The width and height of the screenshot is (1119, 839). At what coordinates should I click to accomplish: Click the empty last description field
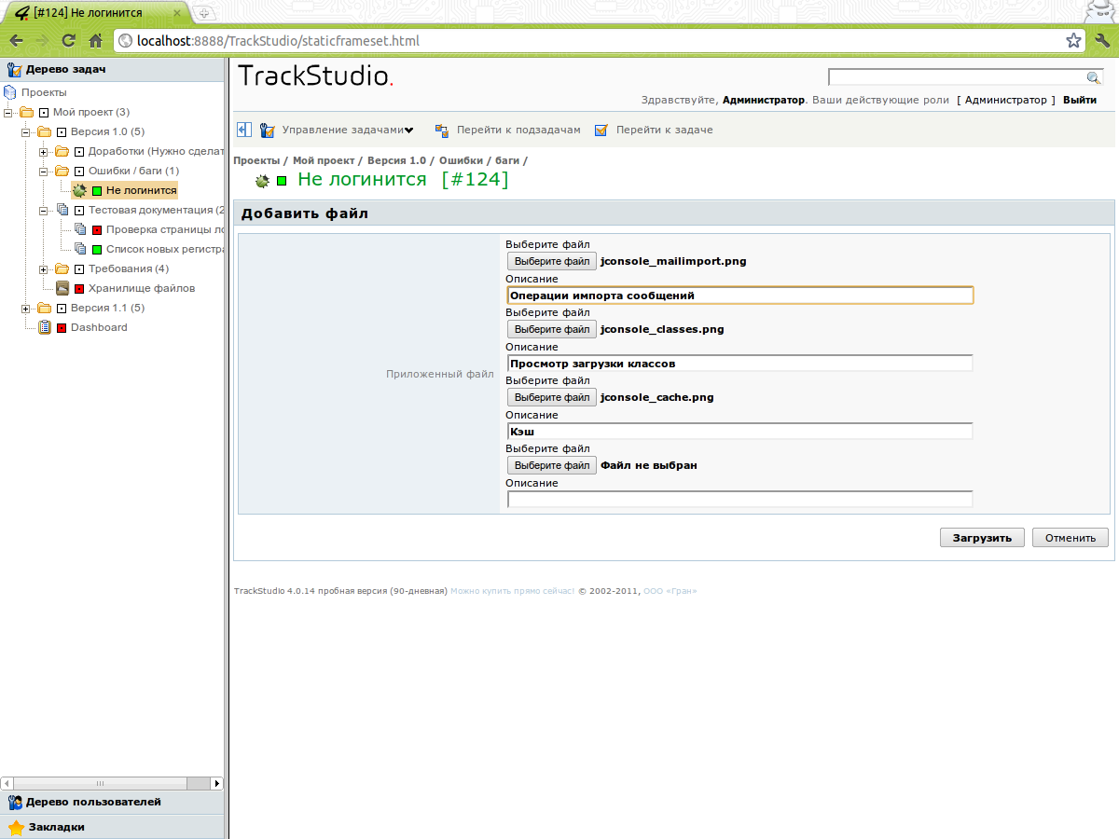[740, 500]
